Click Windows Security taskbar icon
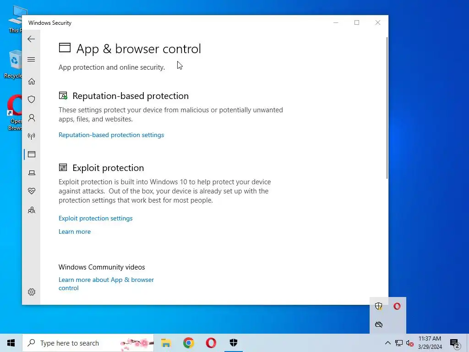The height and width of the screenshot is (352, 469). tap(233, 343)
